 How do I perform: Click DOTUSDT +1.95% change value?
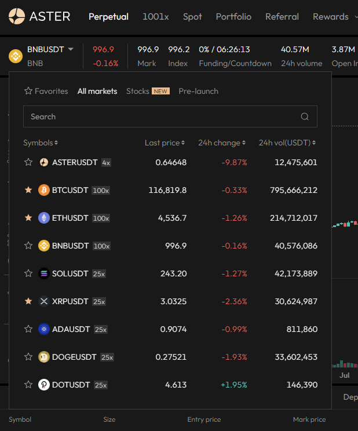tap(234, 385)
